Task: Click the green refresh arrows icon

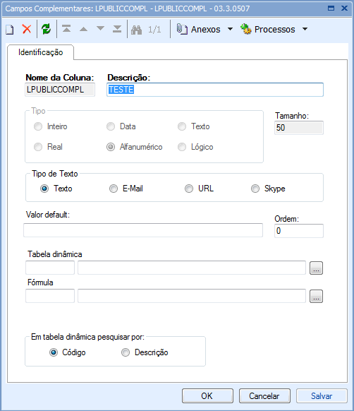Action: (47, 29)
